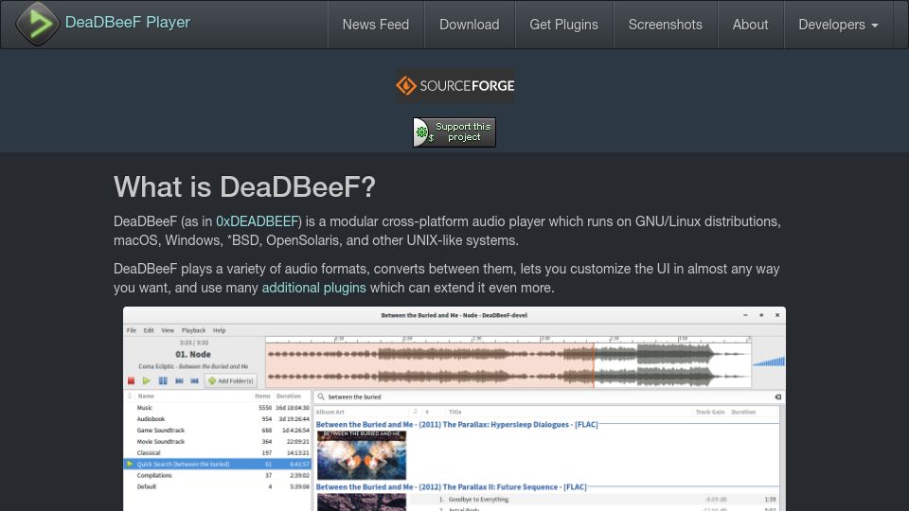Click the 'Title' column header in the track list

(455, 412)
